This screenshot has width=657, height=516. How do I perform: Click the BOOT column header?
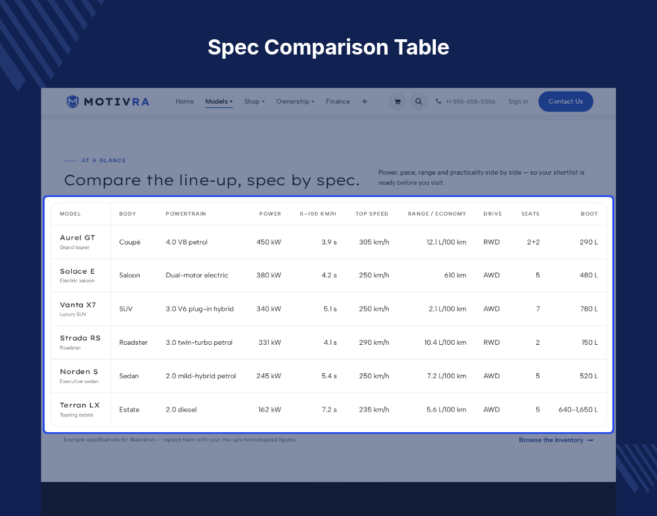(589, 213)
